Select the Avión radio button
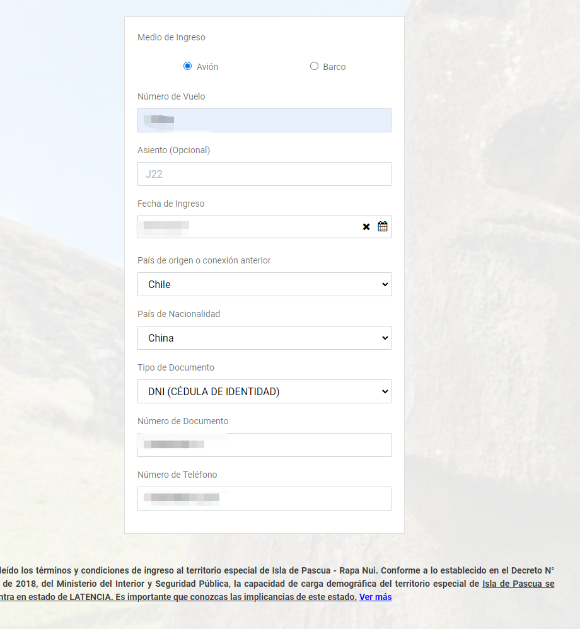 (187, 66)
